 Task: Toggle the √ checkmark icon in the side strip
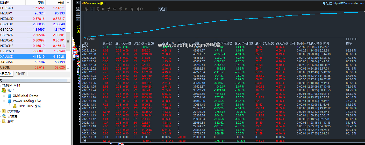[78, 19]
